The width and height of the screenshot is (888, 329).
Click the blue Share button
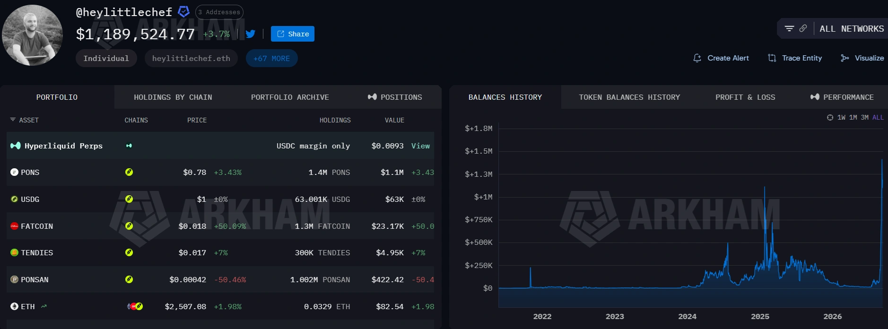tap(293, 34)
